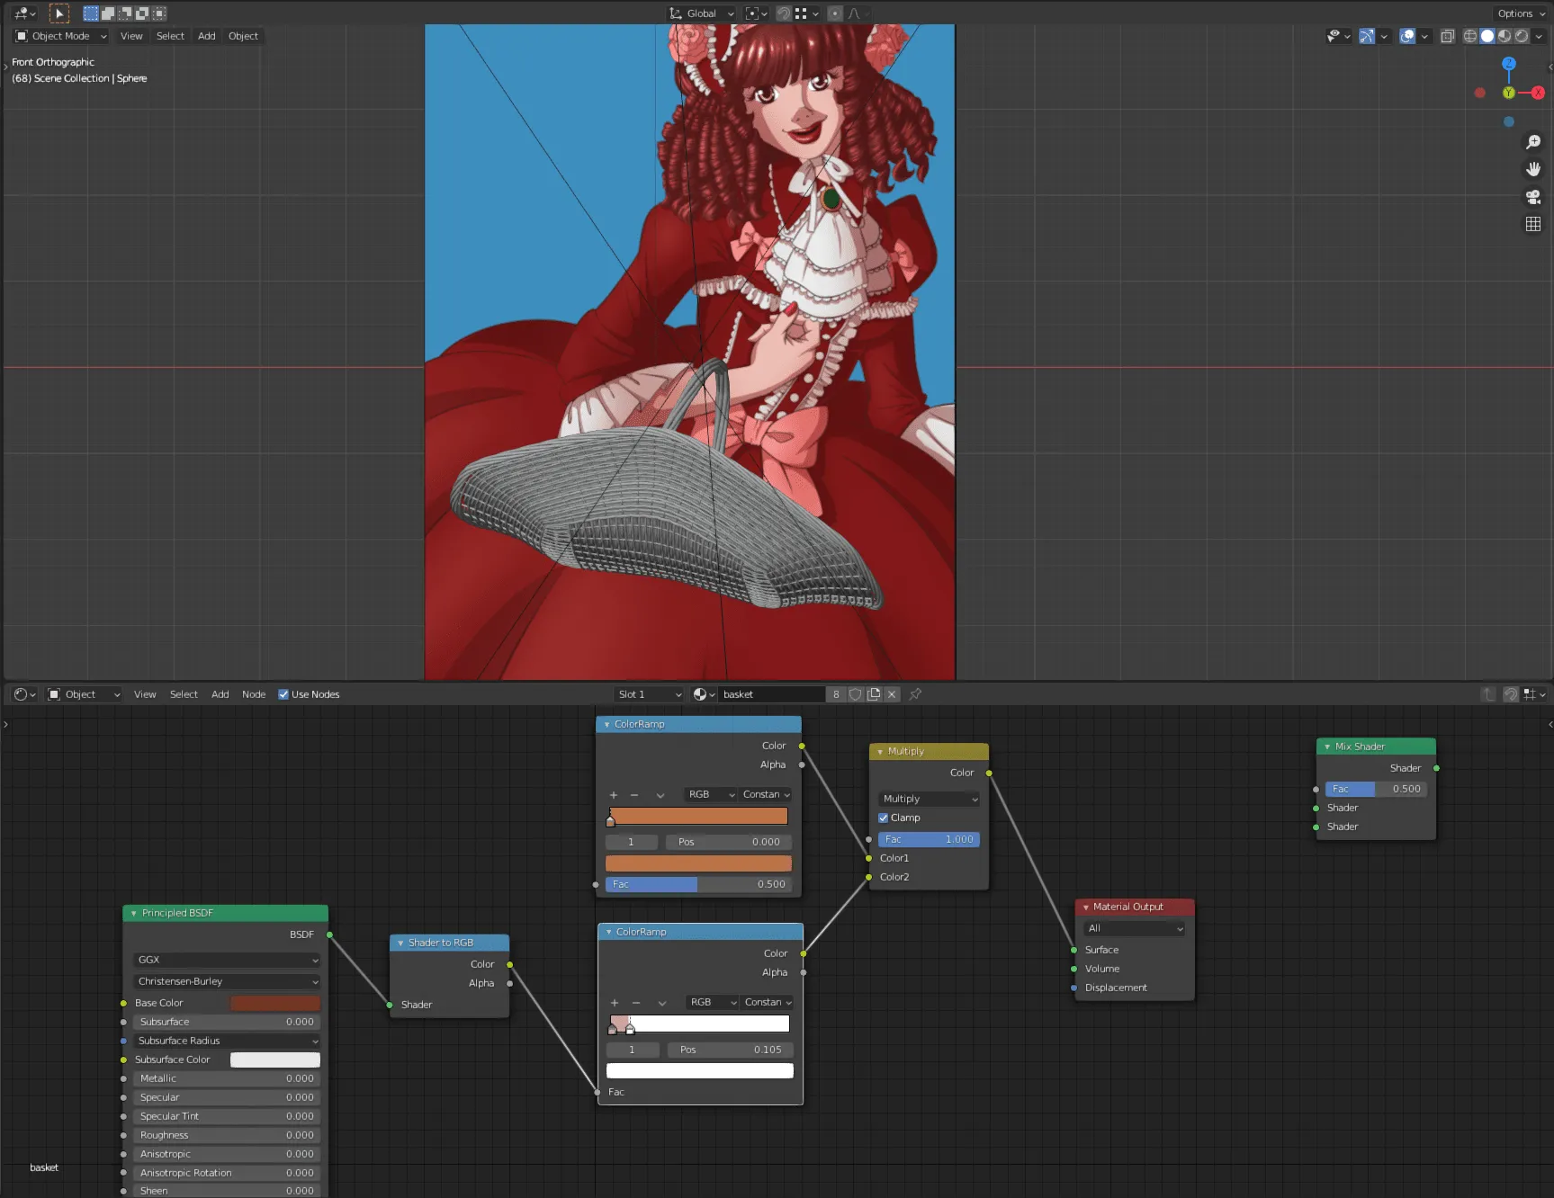The width and height of the screenshot is (1554, 1198).
Task: Enable rendered viewport shading mode
Action: pos(1521,36)
